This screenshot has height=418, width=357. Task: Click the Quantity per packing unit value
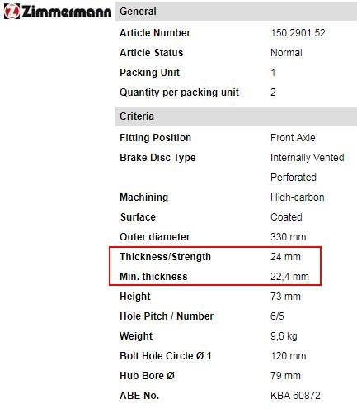(273, 93)
